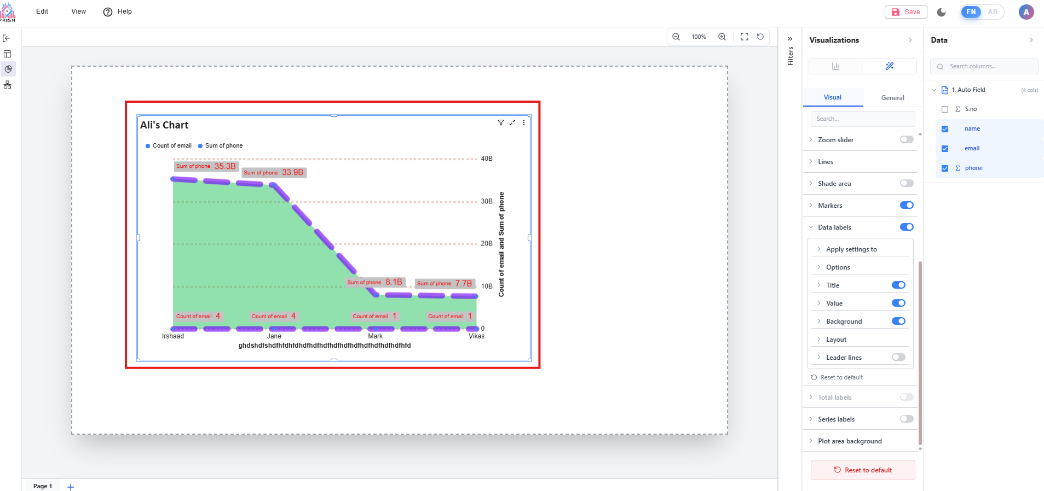Image resolution: width=1044 pixels, height=491 pixels.
Task: Click the zoom out magnifier icon
Action: point(676,37)
